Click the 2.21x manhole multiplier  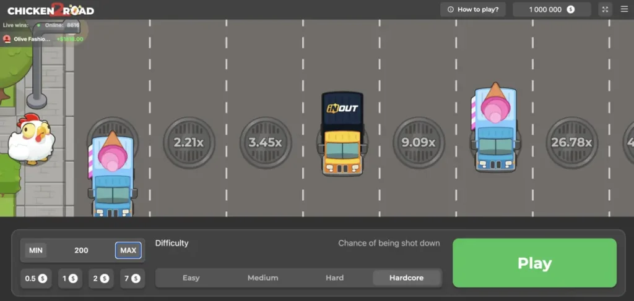coord(189,143)
